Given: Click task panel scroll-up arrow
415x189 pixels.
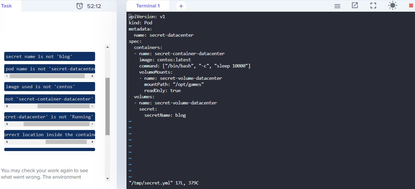Looking at the screenshot, I should (108, 47).
